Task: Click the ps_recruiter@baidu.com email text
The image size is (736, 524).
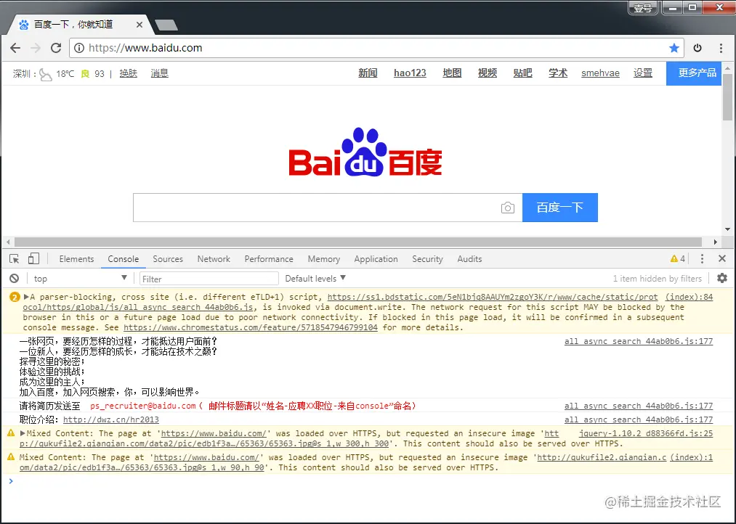Action: pyautogui.click(x=142, y=406)
